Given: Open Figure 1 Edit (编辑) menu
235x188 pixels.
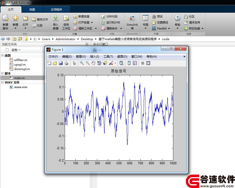Looking at the screenshot, I should point(67,57).
